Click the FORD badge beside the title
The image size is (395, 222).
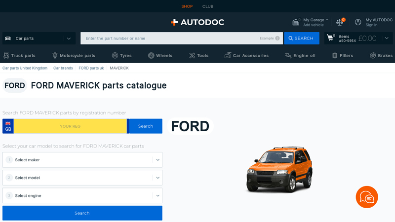pyautogui.click(x=15, y=85)
